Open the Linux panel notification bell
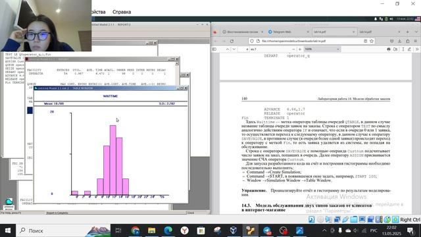421x237 pixels. pyautogui.click(x=376, y=19)
